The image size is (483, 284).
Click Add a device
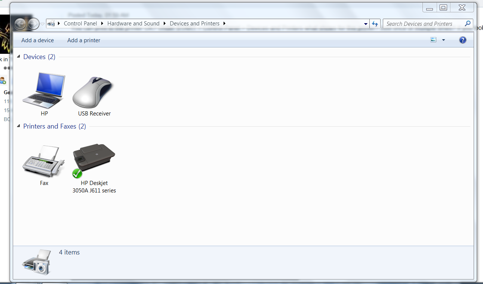click(x=37, y=40)
